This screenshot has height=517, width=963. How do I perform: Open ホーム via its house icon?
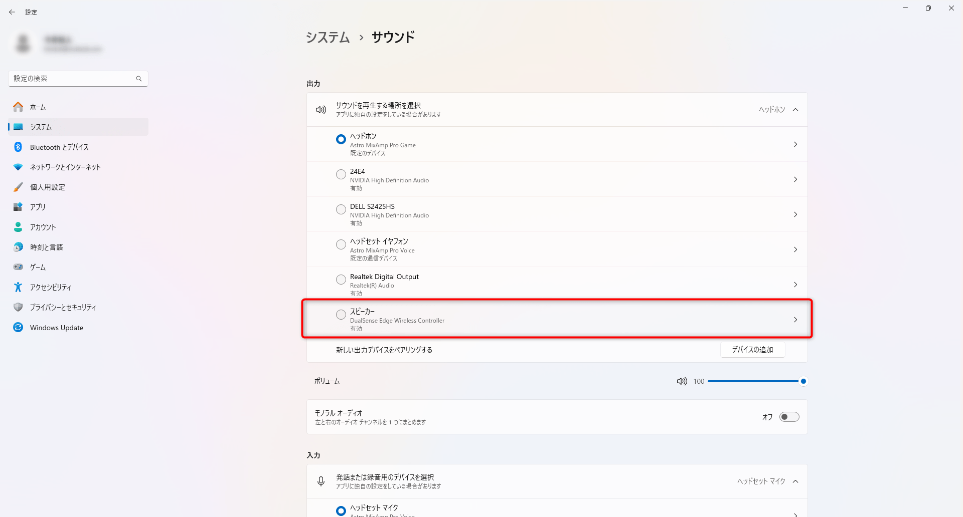click(x=18, y=107)
